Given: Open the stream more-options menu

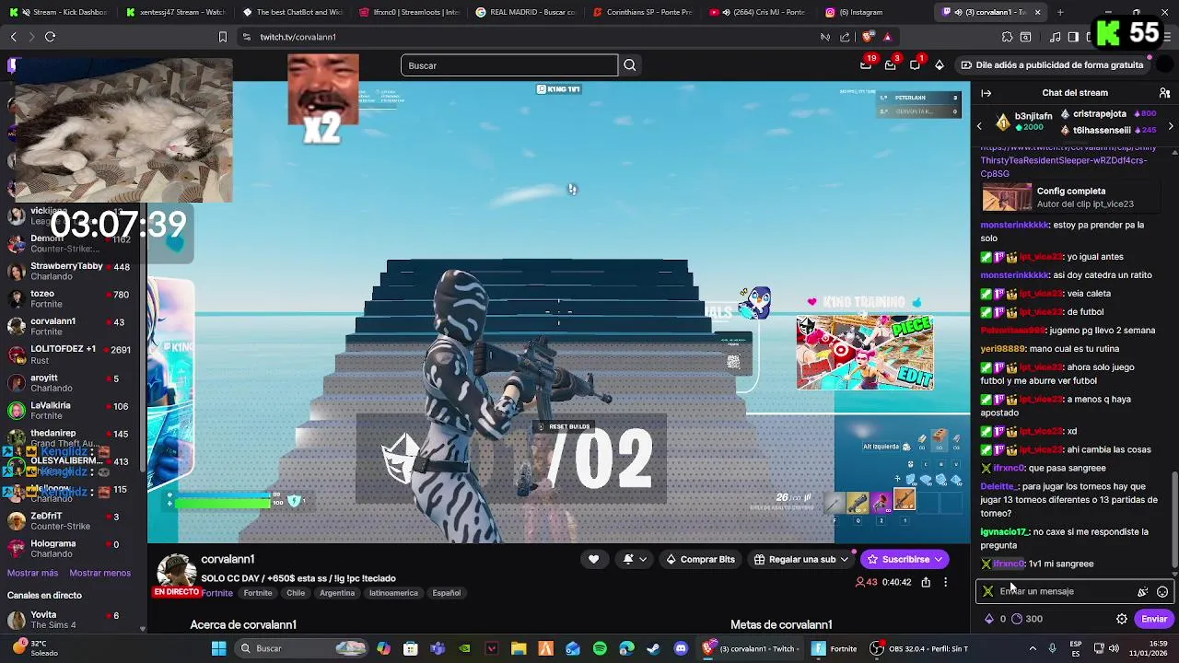Looking at the screenshot, I should (x=945, y=582).
